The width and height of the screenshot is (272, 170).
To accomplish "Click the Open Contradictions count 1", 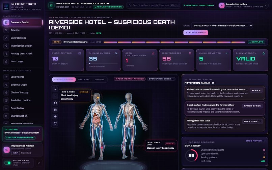I will point(127,60).
